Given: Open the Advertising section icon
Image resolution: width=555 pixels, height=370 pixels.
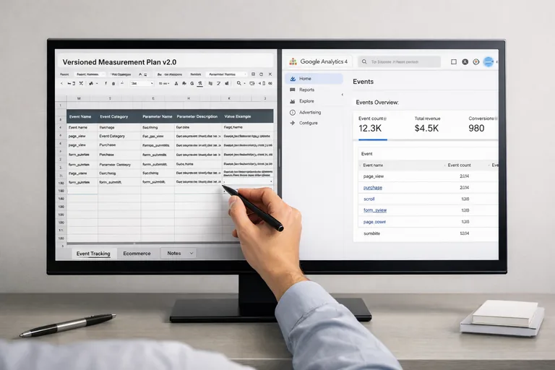Looking at the screenshot, I should [x=292, y=112].
